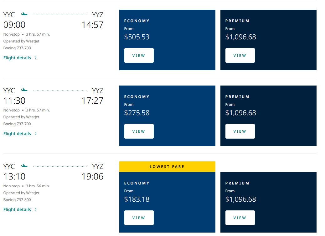Image resolution: width=325 pixels, height=236 pixels.
Task: View the $505.53 Economy fare
Action: pos(139,56)
